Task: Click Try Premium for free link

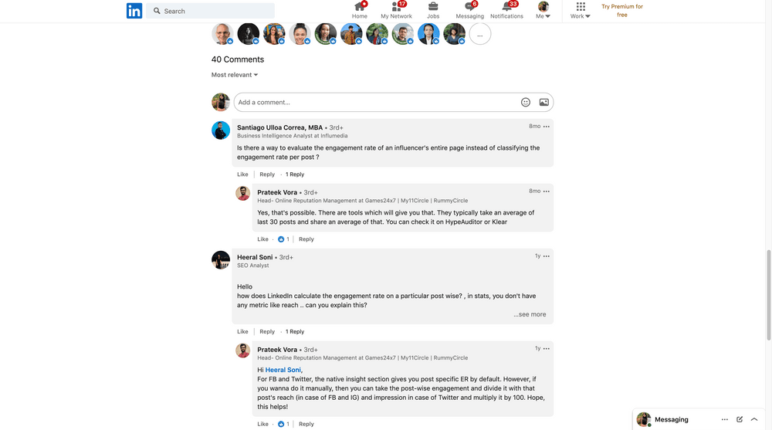Action: (x=622, y=11)
